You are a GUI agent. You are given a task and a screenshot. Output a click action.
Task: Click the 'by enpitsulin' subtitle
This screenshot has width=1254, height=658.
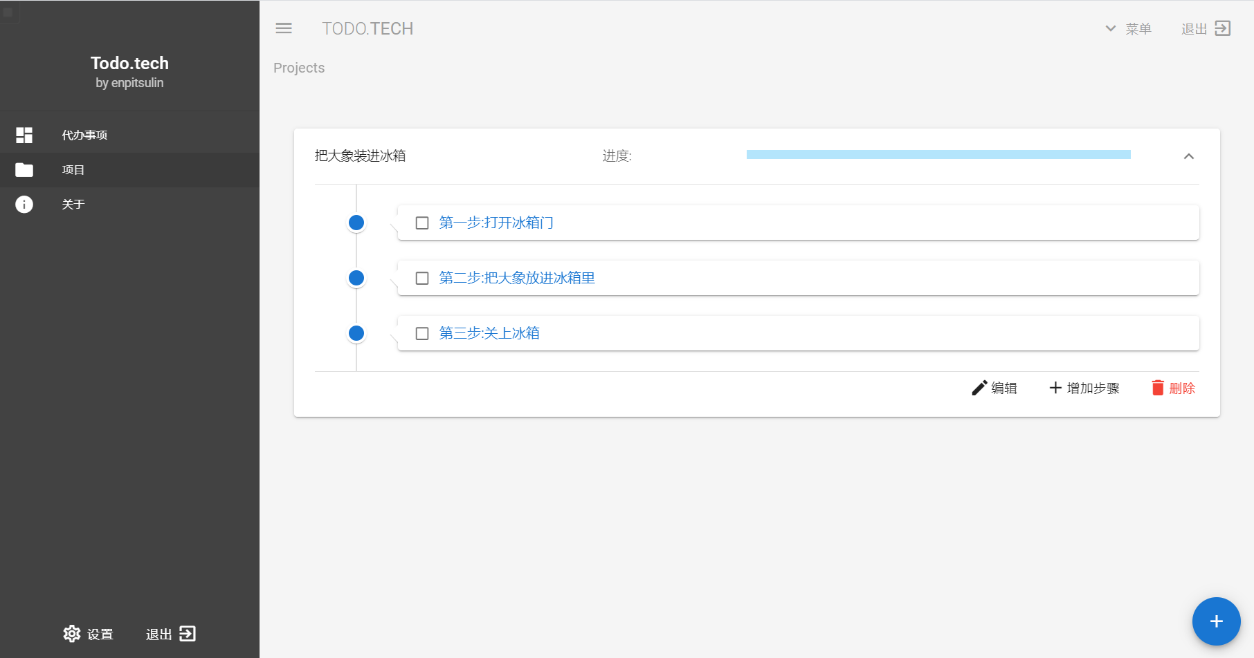pyautogui.click(x=129, y=83)
